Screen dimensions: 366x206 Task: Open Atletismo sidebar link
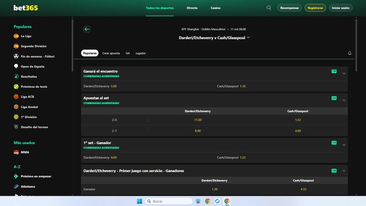[x=28, y=186]
